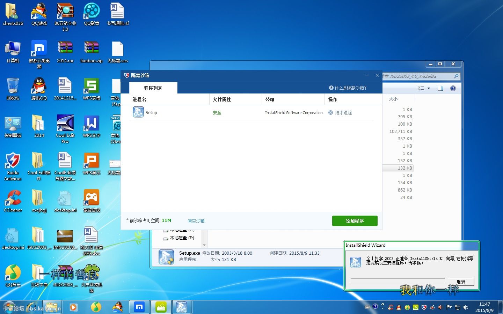Select the highlighted 132 KB file row
Screen dimensions: 503x314
coord(398,168)
